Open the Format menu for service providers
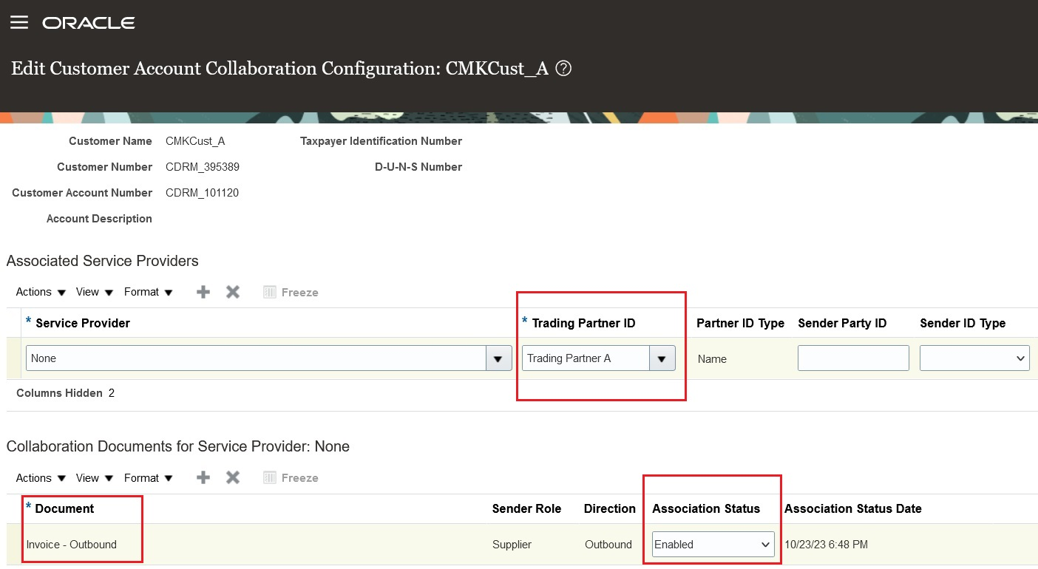The image size is (1038, 569). point(143,291)
